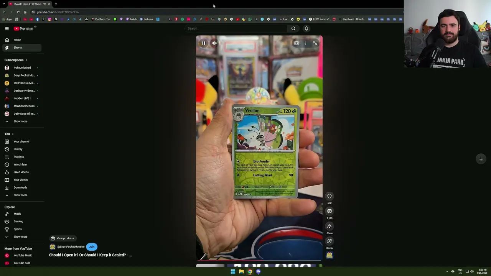Screen dimensions: 491x276
Task: Open the Chrome tab search dropdown
Action: click(x=4, y=4)
